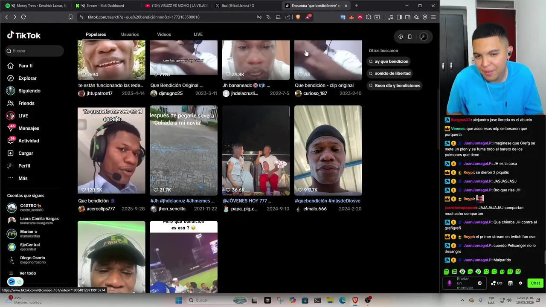Switch to the LIVE results tab
546x307 pixels.
click(198, 34)
